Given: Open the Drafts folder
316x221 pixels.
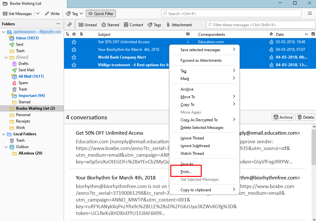Looking at the screenshot, I should tap(23, 64).
